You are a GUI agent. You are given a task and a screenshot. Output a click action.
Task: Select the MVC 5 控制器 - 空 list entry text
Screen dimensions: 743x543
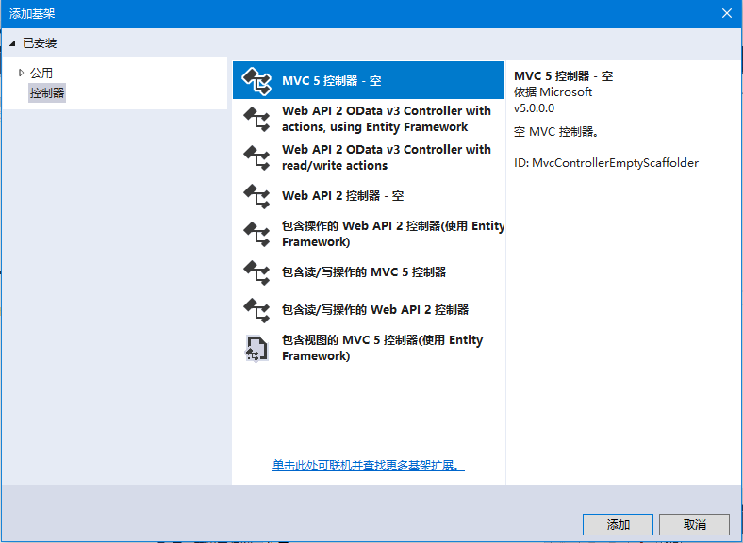[x=331, y=81]
